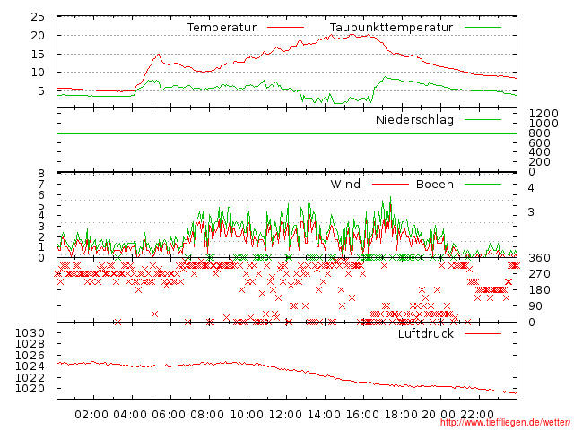This screenshot has width=574, height=430.
Task: Click the Taupunkttemperatur legend label
Action: pyautogui.click(x=391, y=28)
